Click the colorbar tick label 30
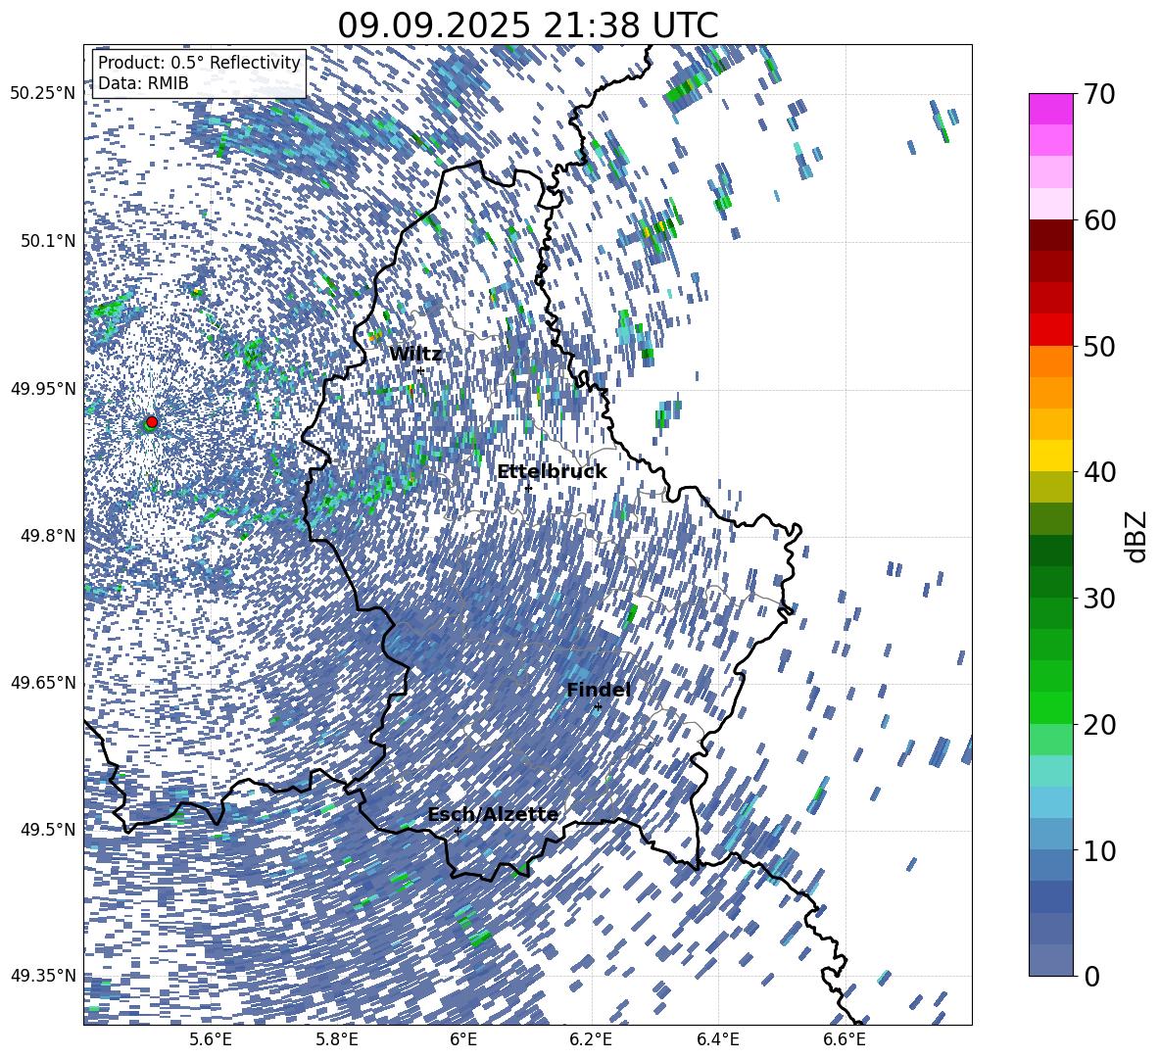This screenshot has height=1059, width=1160. [1099, 599]
